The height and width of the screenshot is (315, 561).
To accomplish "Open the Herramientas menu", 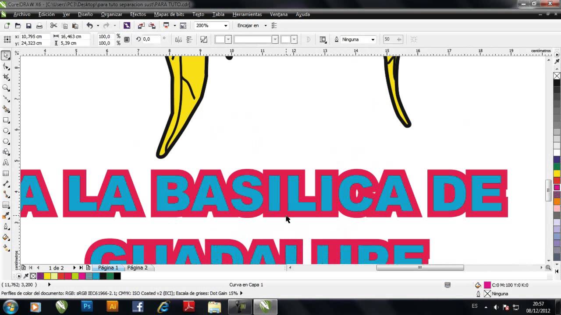I will pyautogui.click(x=247, y=14).
